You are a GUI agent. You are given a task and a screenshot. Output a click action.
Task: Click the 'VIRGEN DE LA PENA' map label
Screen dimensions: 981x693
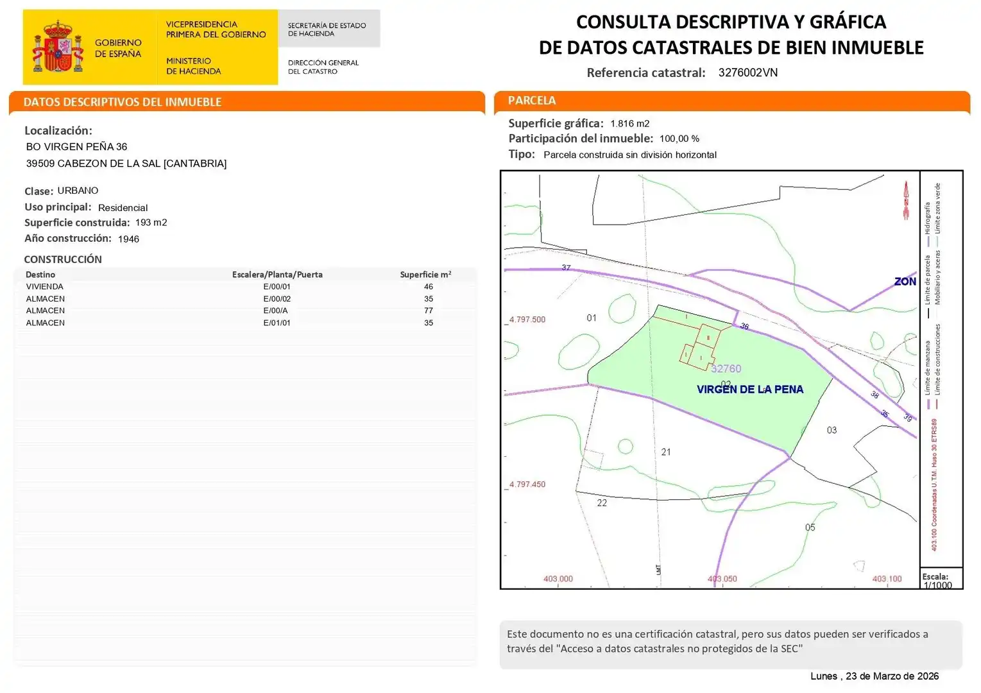coord(750,389)
